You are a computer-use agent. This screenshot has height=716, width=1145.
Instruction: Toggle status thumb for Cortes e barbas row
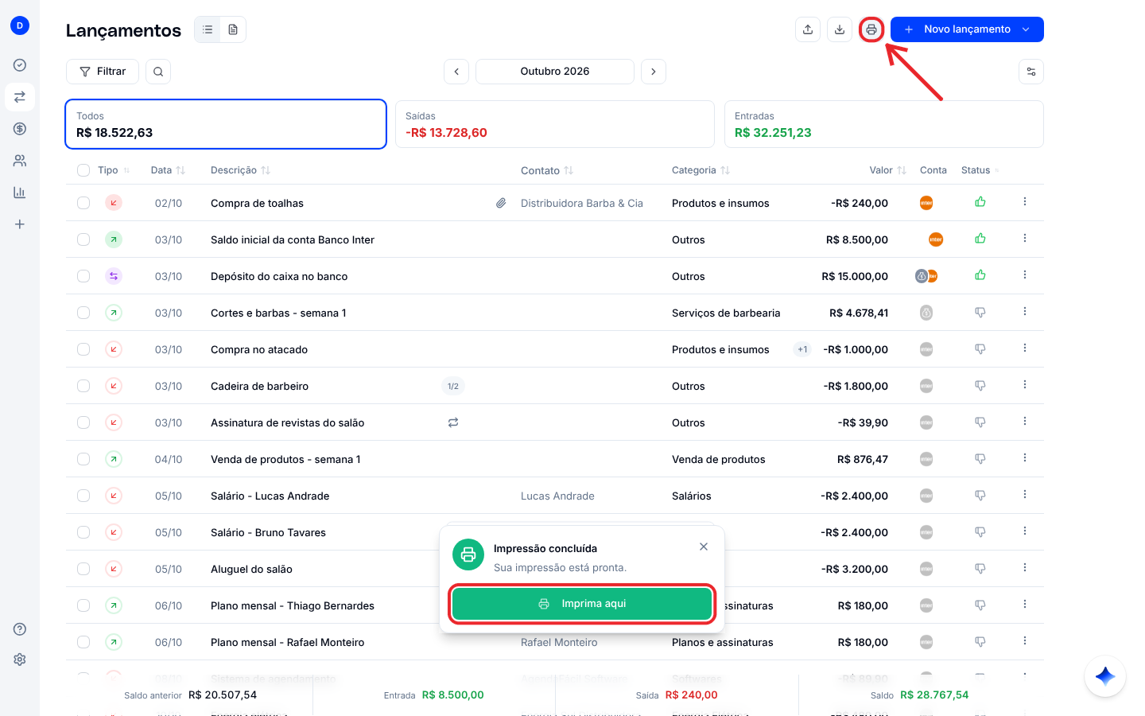pyautogui.click(x=980, y=313)
